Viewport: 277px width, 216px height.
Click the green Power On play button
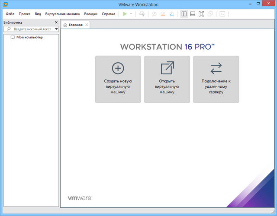pos(125,14)
